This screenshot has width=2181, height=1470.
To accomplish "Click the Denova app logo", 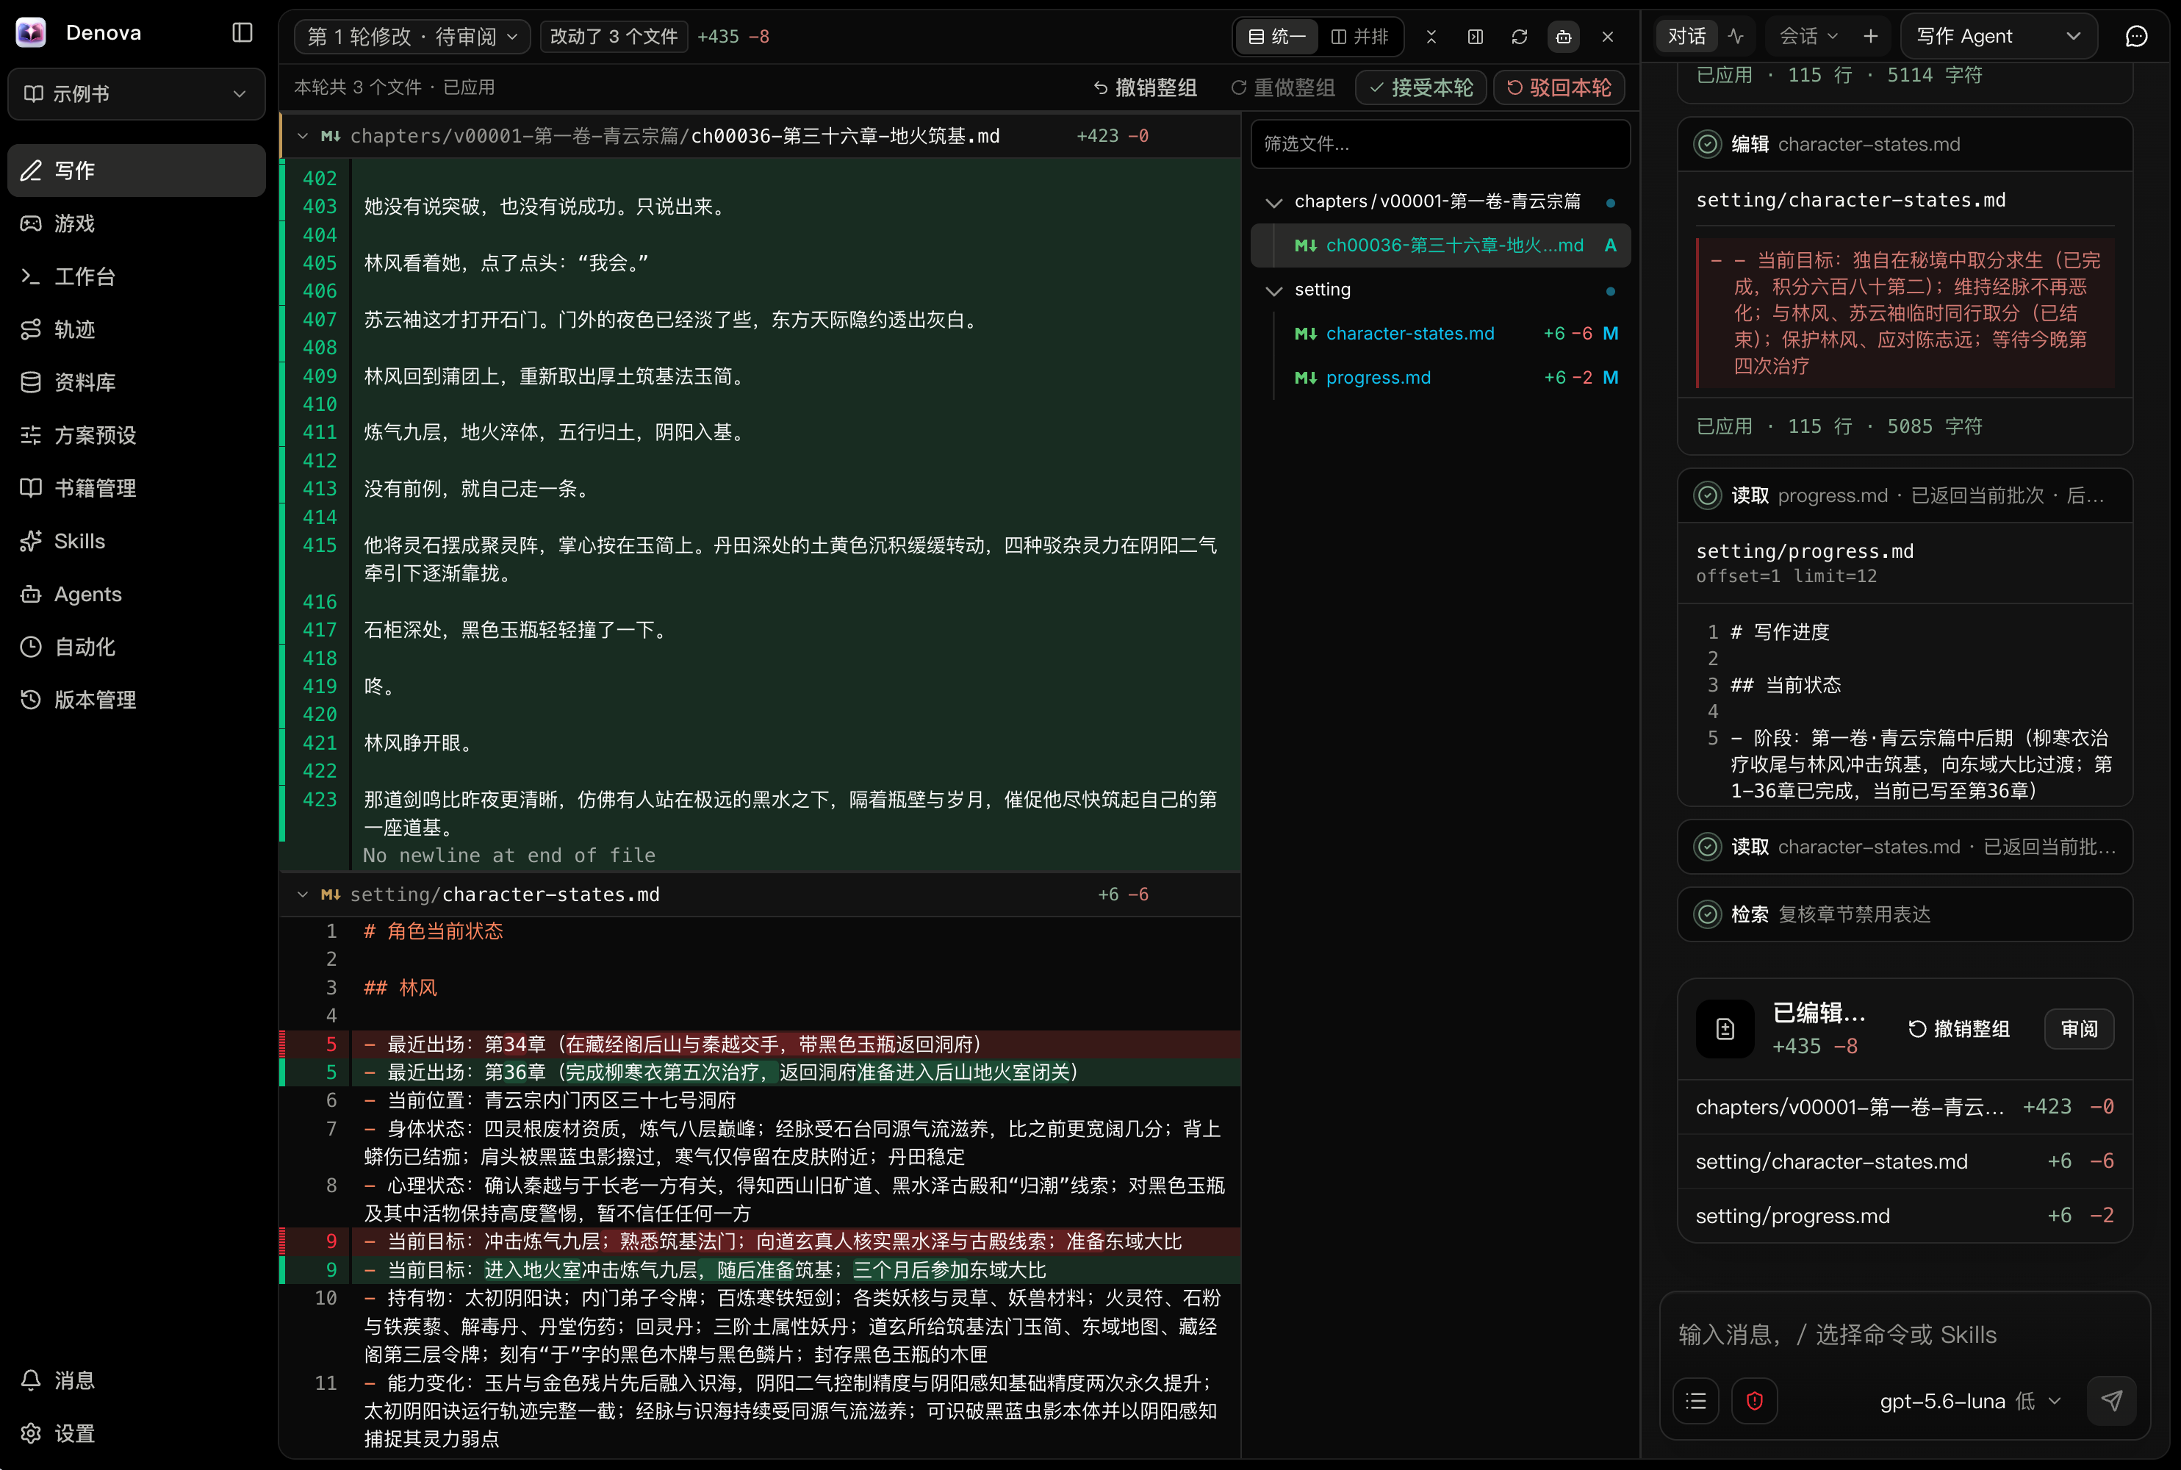I will 31,33.
